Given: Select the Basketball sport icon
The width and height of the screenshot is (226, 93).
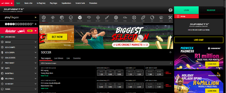Looking at the screenshot, I should [62, 17].
